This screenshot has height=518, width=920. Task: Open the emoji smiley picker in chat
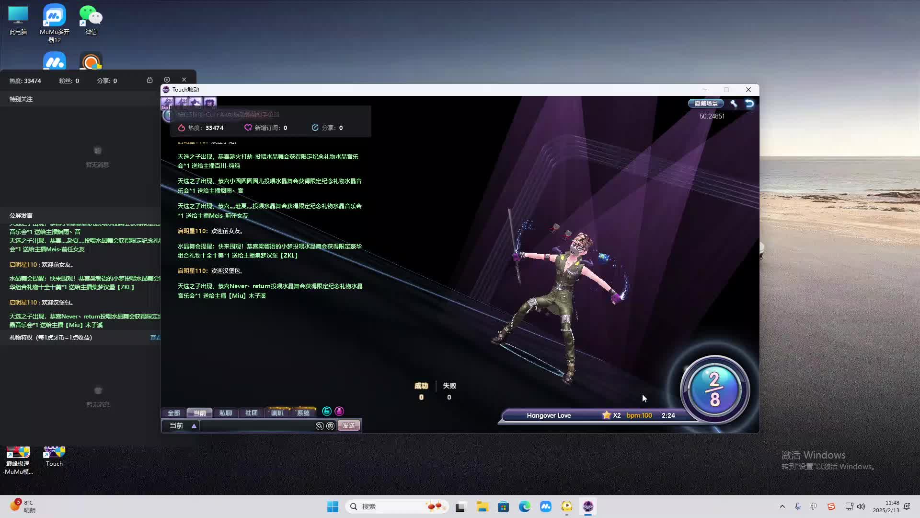pyautogui.click(x=331, y=426)
